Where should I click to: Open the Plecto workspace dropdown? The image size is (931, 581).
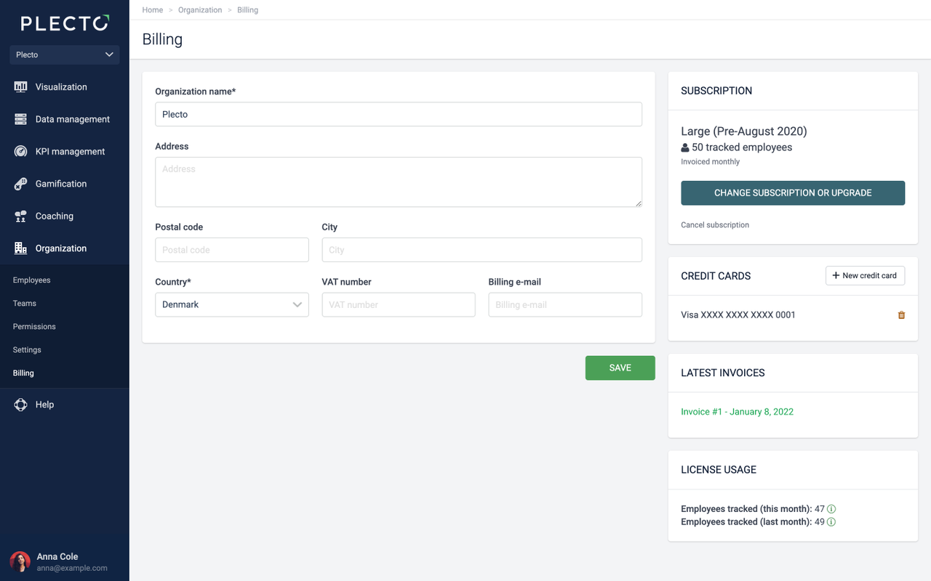click(65, 54)
